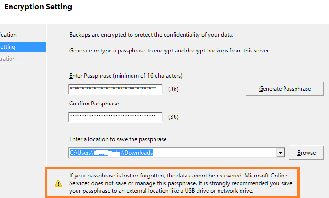Click the Enter Passphrase minimum characters label
The image size is (329, 198).
click(126, 75)
